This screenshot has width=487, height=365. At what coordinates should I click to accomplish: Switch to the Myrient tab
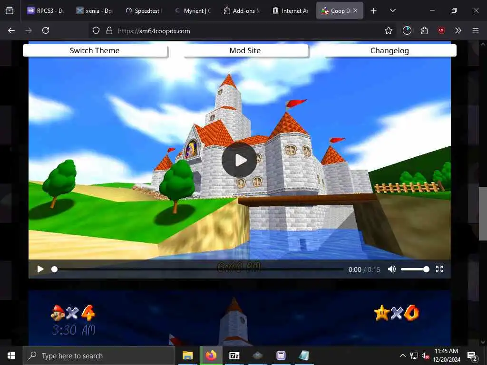tap(193, 10)
